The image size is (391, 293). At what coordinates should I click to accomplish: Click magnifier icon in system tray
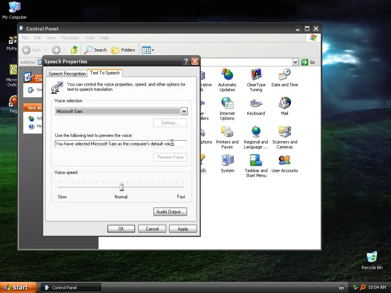pyautogui.click(x=363, y=287)
